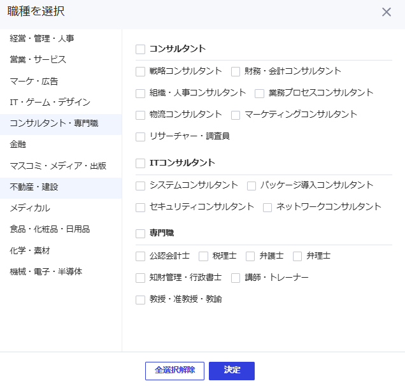Enable システムコンサルタント checkbox
Viewport: 405px width, 386px height.
coord(140,186)
